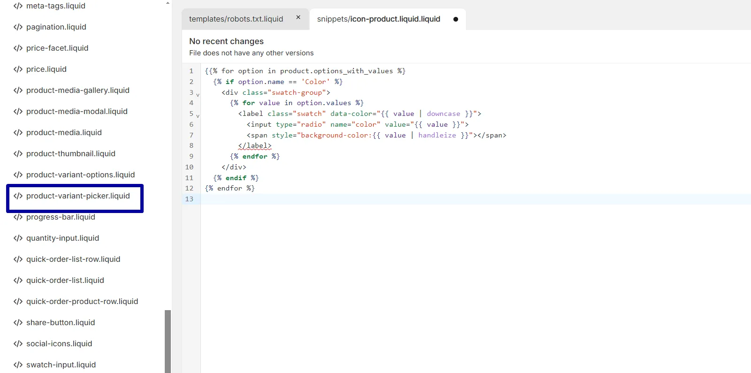Click code icon beside product-variant-options.liquid
Viewport: 751px width, 373px height.
click(x=18, y=175)
